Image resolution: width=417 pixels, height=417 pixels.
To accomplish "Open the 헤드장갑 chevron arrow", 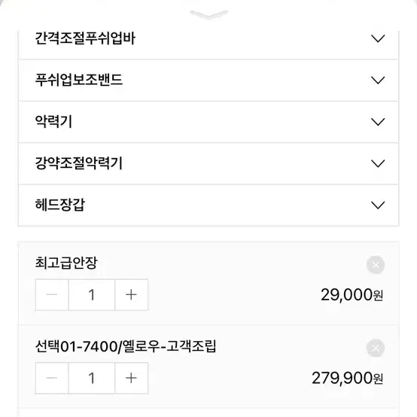I will click(378, 205).
